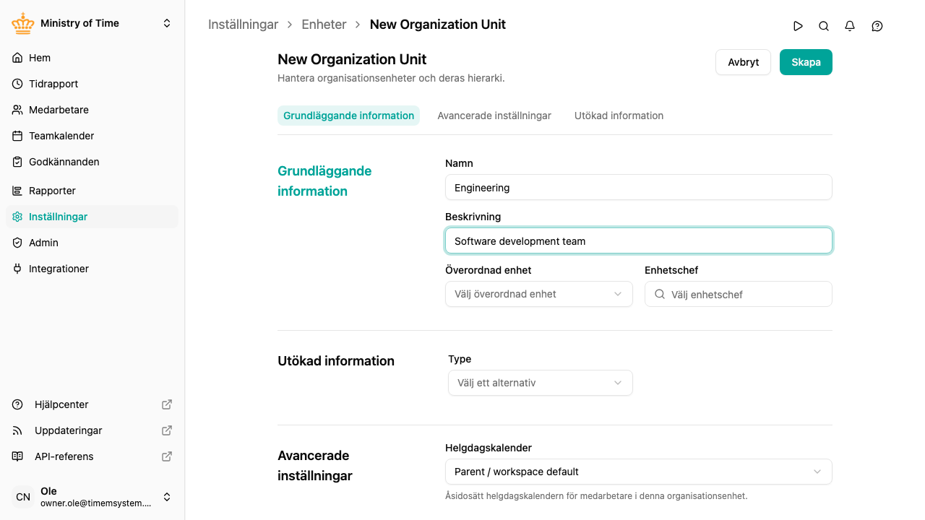Click the magnifier icon in Enhetschef field
The image size is (925, 520).
(x=660, y=294)
